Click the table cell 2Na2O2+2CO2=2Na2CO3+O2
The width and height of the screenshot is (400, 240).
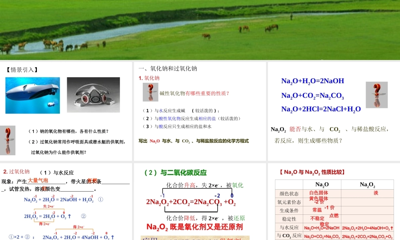pyautogui.click(x=367, y=236)
